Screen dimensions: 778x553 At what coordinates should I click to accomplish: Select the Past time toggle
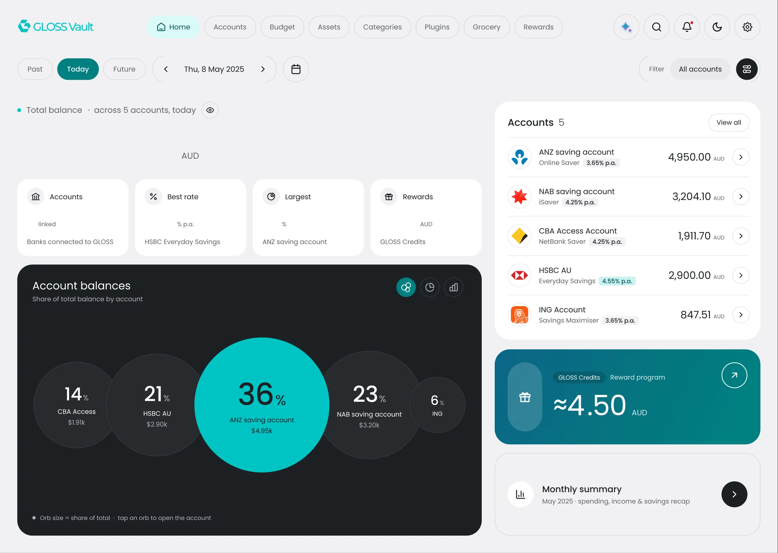pos(35,69)
